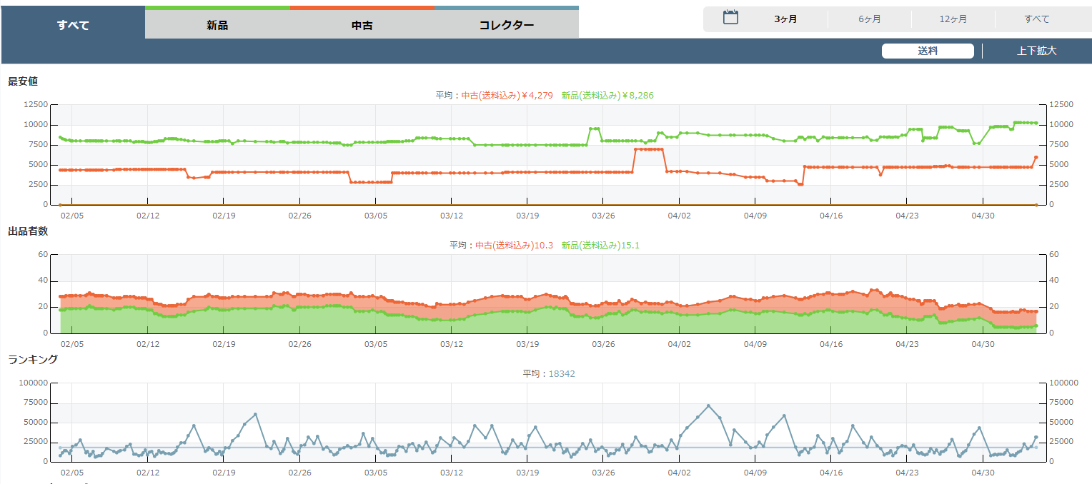
Task: Choose the 6ヶ月 time range
Action: [x=870, y=19]
